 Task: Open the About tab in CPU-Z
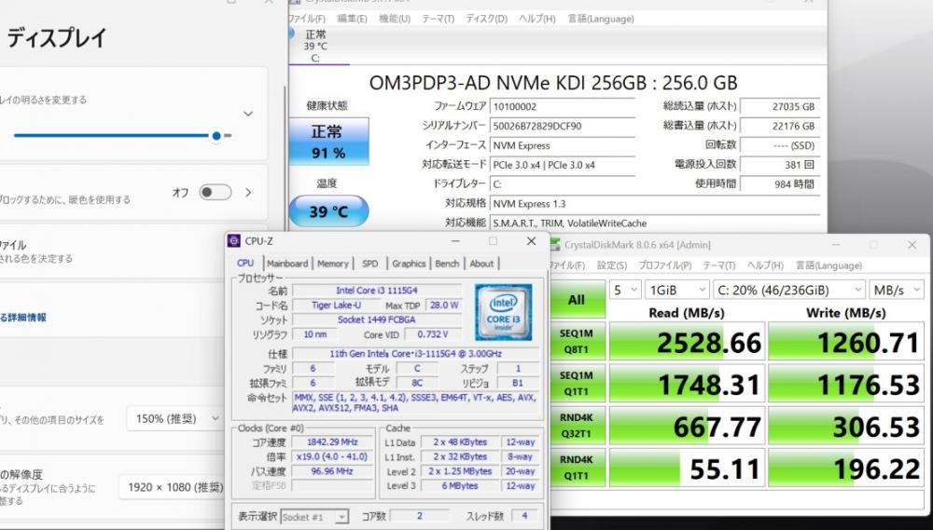(481, 264)
